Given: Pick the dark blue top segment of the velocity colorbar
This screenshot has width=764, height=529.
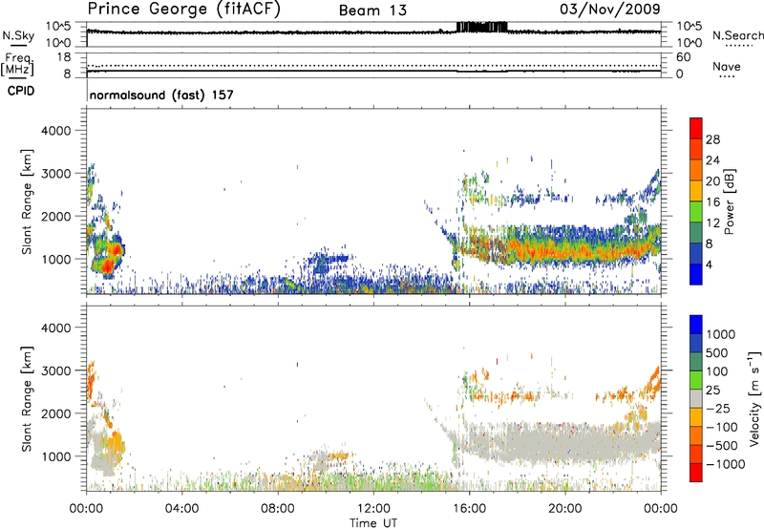Looking at the screenshot, I should pyautogui.click(x=696, y=325).
